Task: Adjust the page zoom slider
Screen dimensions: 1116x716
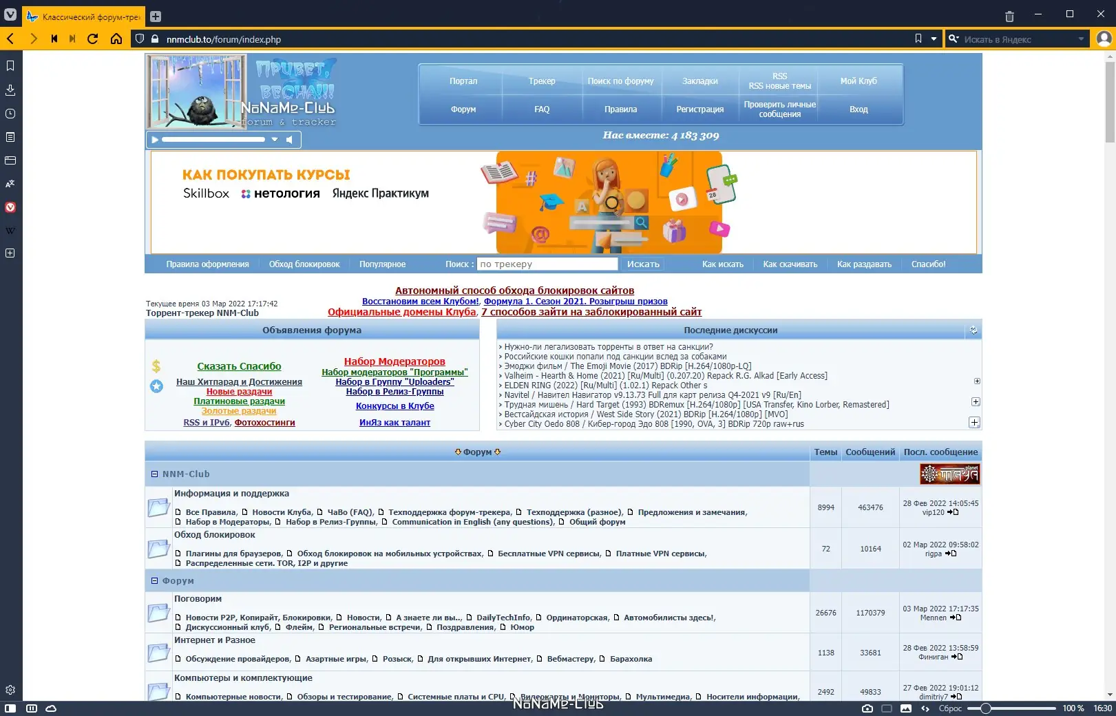Action: coord(1011,708)
